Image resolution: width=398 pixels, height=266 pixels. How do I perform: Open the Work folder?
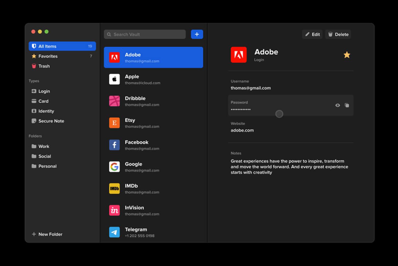(x=62, y=146)
